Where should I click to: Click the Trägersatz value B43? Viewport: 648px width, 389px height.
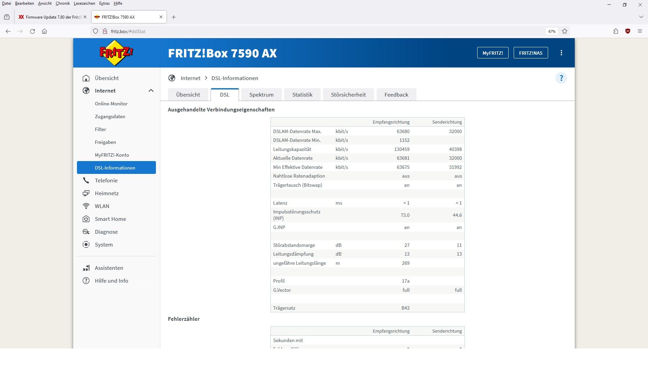click(x=405, y=308)
